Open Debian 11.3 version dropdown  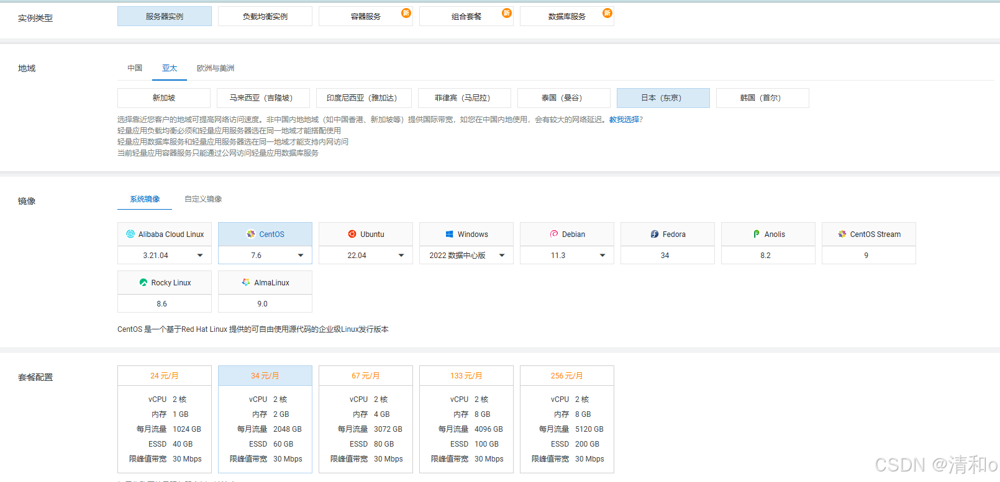(x=567, y=255)
